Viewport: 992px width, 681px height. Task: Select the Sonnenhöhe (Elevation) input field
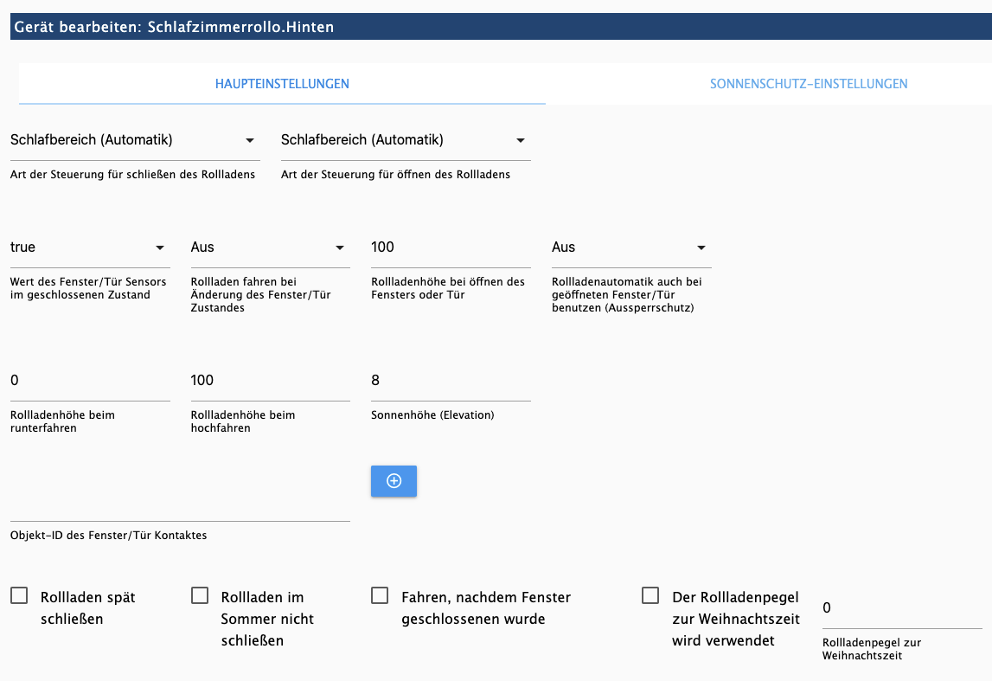(x=450, y=381)
